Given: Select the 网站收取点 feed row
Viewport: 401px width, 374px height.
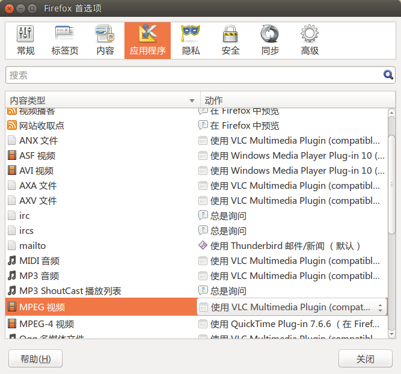Looking at the screenshot, I should 197,126.
